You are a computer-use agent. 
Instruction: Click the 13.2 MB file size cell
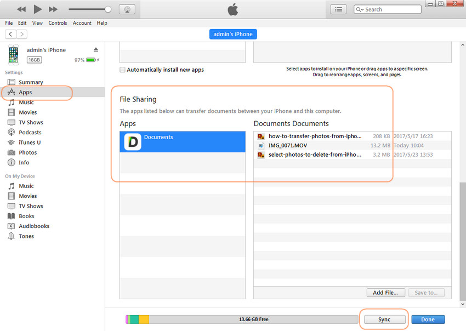tap(380, 145)
